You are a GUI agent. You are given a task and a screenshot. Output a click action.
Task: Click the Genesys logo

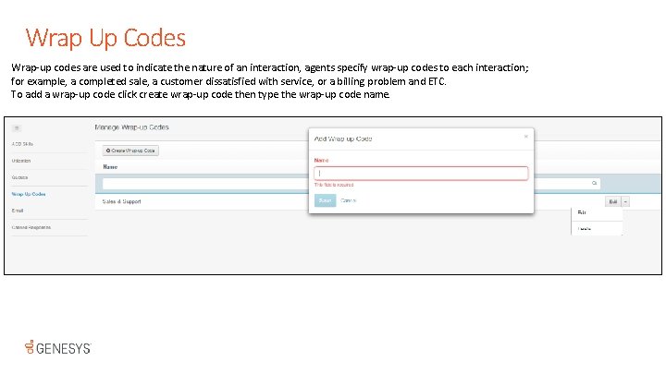pyautogui.click(x=57, y=347)
